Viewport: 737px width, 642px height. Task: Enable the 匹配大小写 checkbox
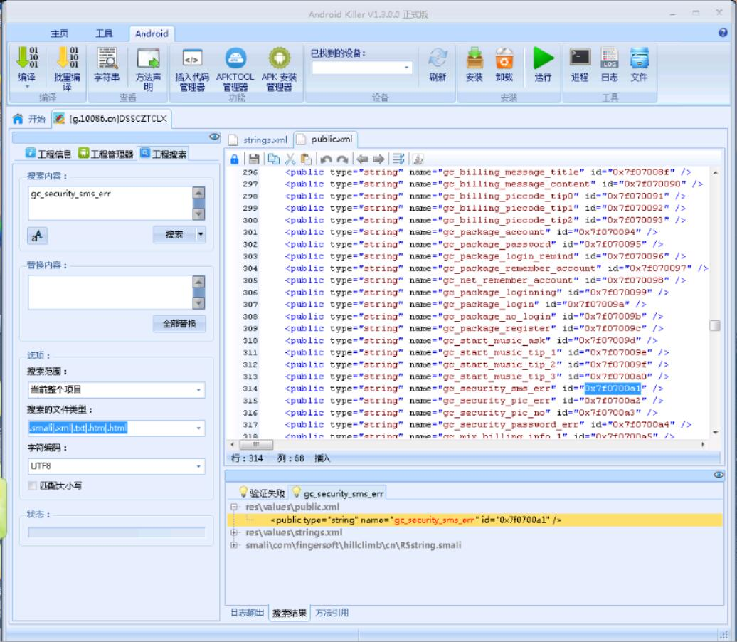[x=33, y=486]
